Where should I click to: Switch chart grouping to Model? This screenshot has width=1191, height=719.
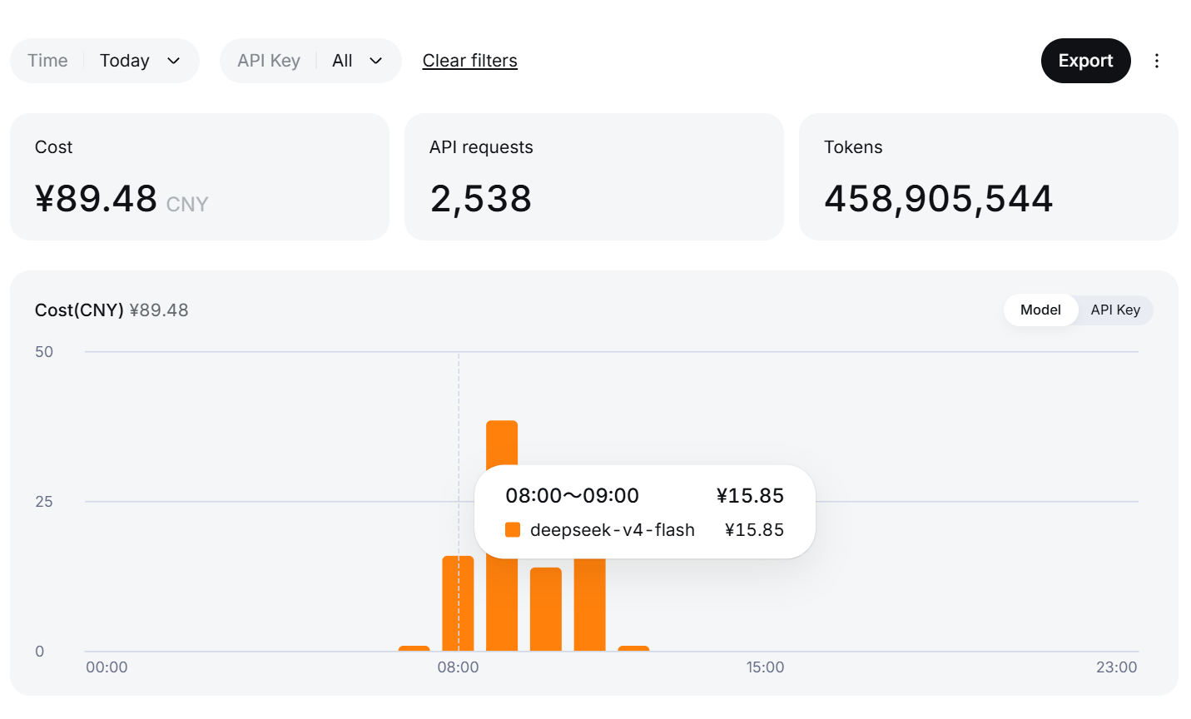coord(1040,310)
